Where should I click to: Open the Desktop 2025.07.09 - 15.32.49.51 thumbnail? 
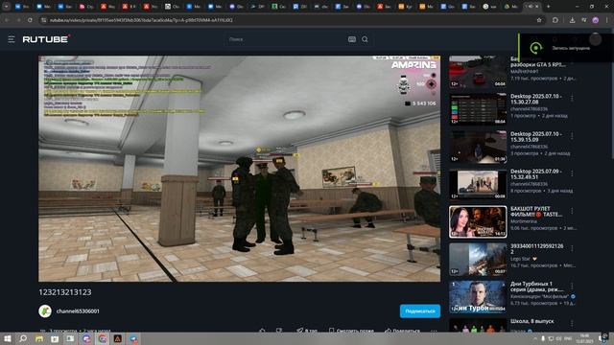point(478,184)
